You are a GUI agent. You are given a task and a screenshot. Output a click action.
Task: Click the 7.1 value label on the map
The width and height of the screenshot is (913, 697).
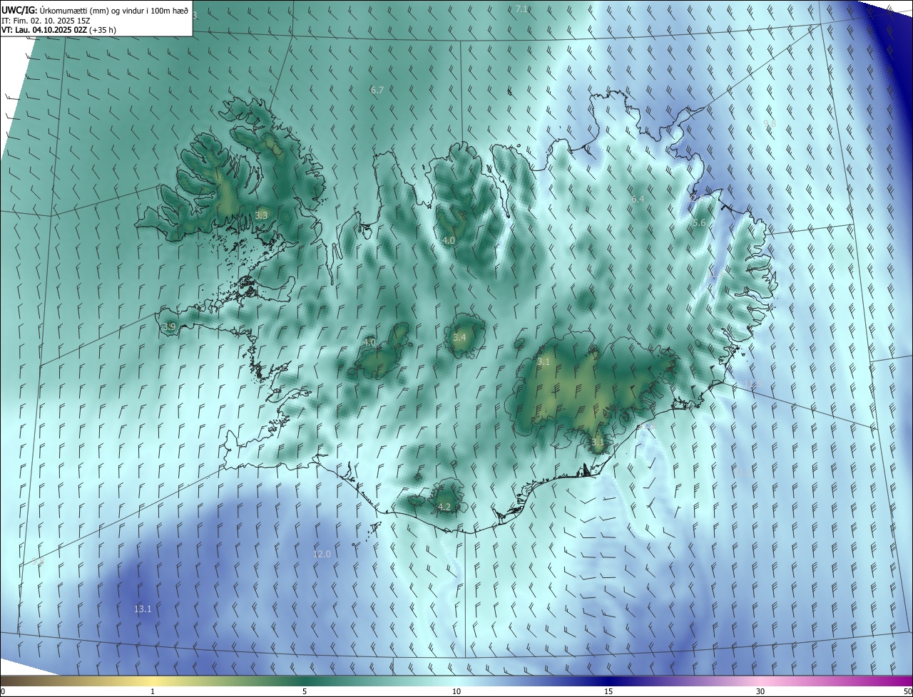click(x=521, y=9)
